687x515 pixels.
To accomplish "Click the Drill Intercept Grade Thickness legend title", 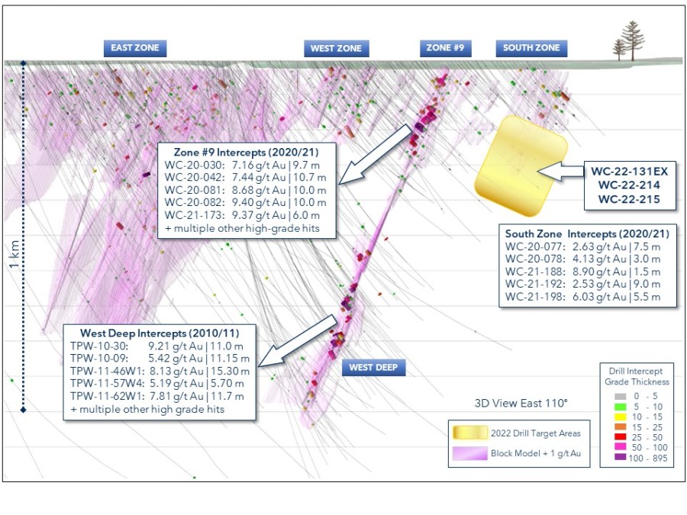I will pos(637,376).
